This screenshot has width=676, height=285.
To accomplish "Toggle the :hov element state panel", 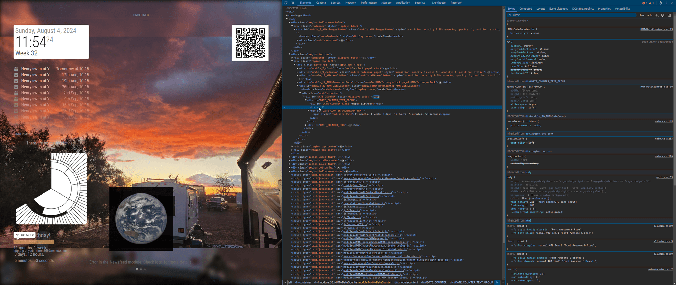I will point(641,15).
